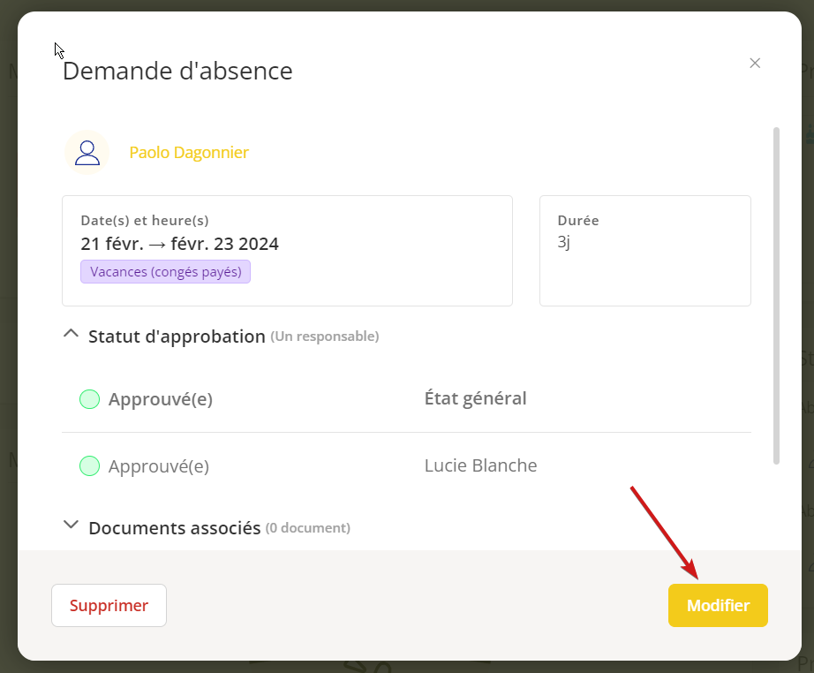Click the (0 document) count label

click(308, 528)
